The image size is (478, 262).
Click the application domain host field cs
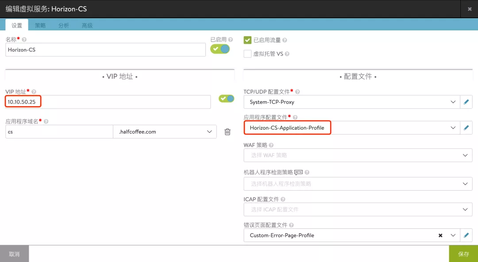[x=59, y=132]
